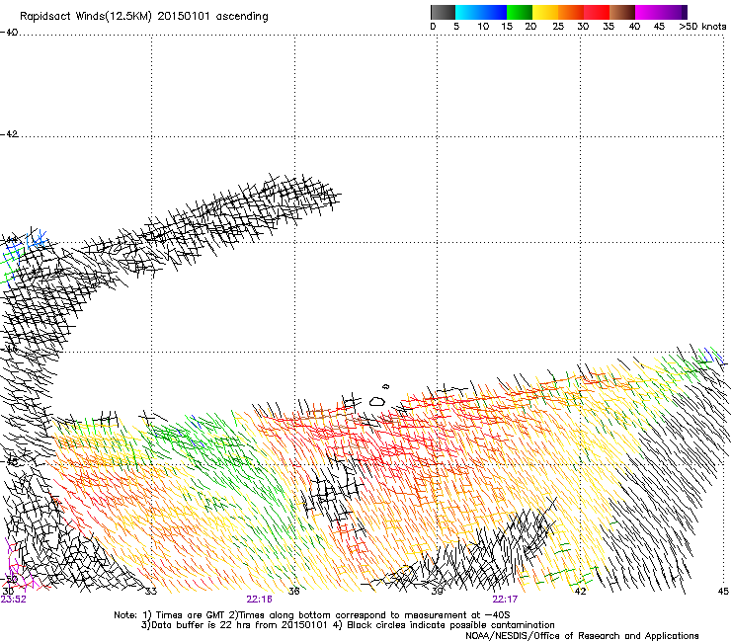Select the cyan-blue 5-15 knots legend color
731x642 pixels.
click(x=481, y=12)
